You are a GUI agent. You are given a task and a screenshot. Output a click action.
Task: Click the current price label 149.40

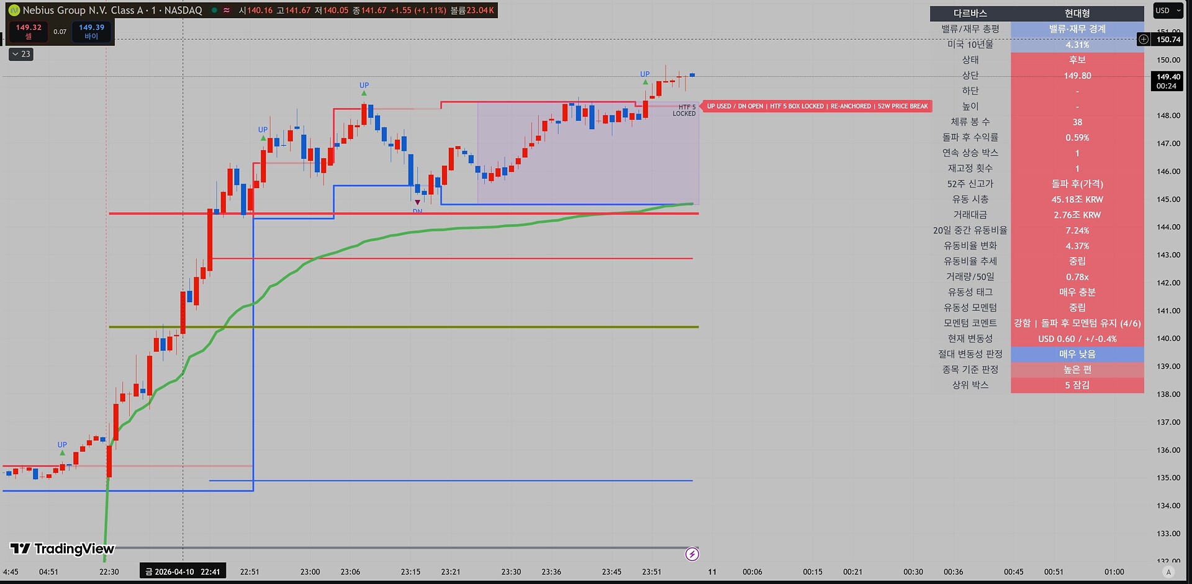tap(1168, 81)
